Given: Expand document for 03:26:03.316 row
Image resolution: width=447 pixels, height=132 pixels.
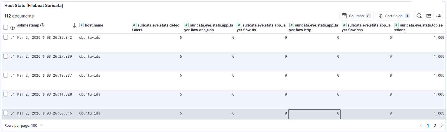Looking at the screenshot, I should pyautogui.click(x=13, y=113).
